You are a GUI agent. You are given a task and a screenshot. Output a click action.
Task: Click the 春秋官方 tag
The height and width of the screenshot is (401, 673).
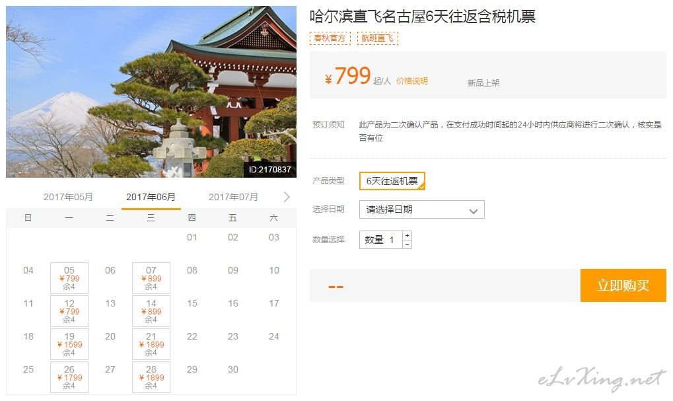point(330,38)
